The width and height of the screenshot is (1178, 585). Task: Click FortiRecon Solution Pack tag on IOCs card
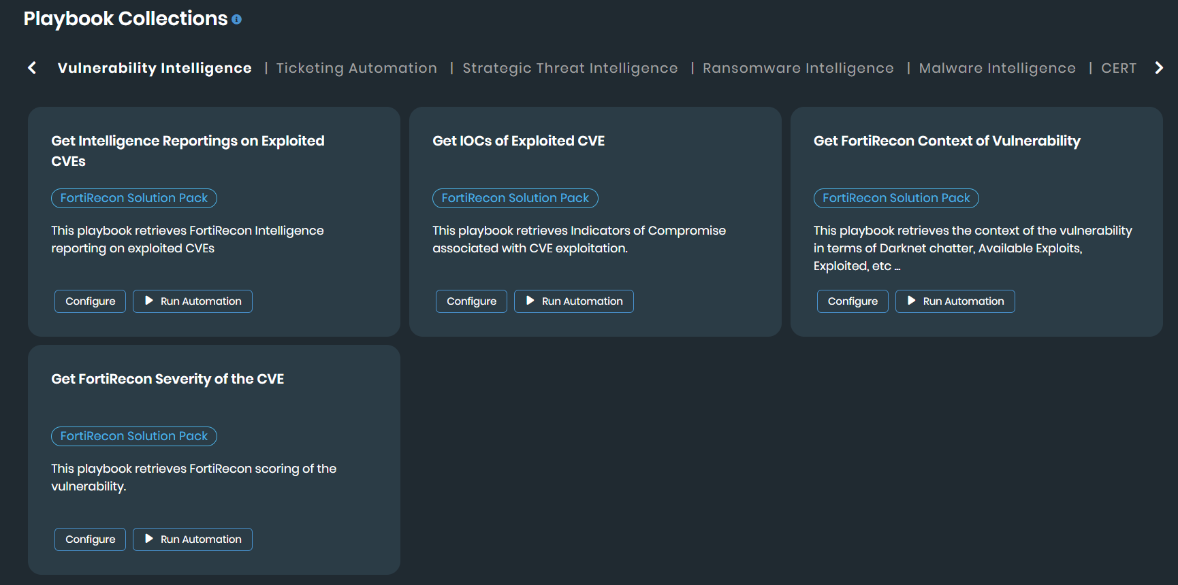click(x=515, y=198)
